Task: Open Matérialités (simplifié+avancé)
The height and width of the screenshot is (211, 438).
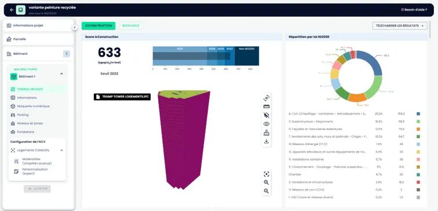Action: tap(38, 161)
